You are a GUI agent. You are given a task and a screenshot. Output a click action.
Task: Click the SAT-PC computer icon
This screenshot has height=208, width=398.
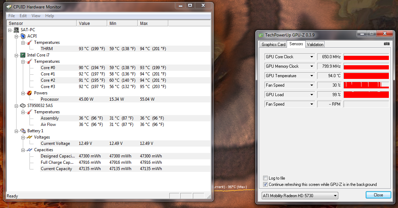pyautogui.click(x=17, y=30)
